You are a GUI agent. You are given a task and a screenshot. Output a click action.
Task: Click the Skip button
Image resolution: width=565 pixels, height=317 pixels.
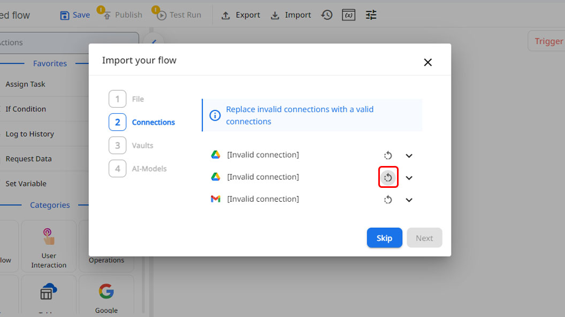(x=385, y=238)
